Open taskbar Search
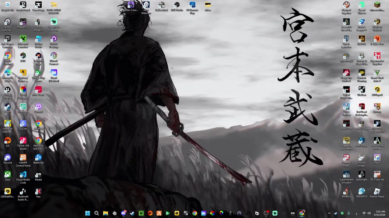Viewport: 389px width, 218px height. pyautogui.click(x=97, y=213)
